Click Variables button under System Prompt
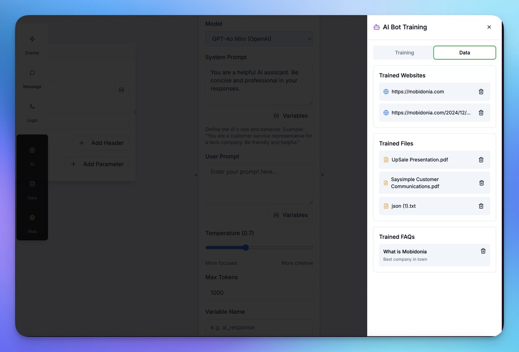Screen dimensions: 519x352 tap(291, 116)
